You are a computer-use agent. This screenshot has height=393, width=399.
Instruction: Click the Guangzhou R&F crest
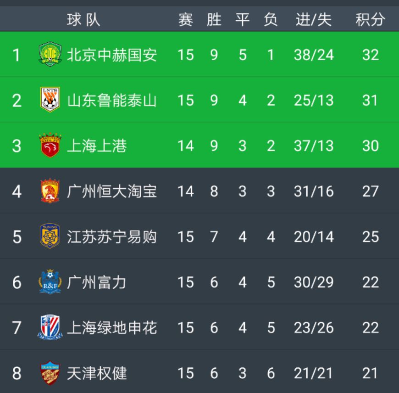(50, 282)
